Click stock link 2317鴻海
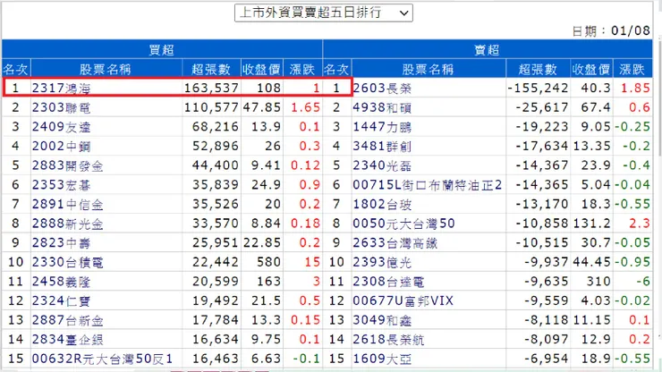 pyautogui.click(x=61, y=88)
